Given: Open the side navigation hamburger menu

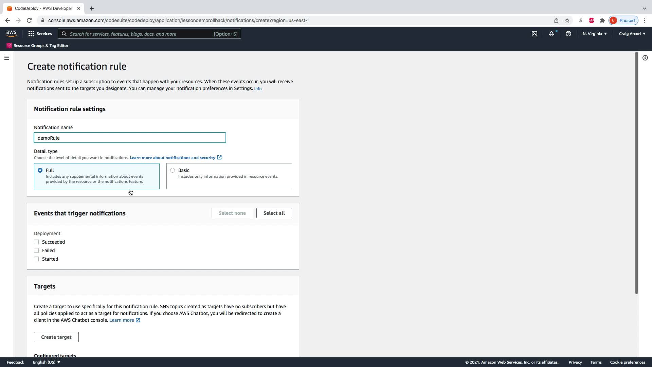Looking at the screenshot, I should click(x=7, y=58).
